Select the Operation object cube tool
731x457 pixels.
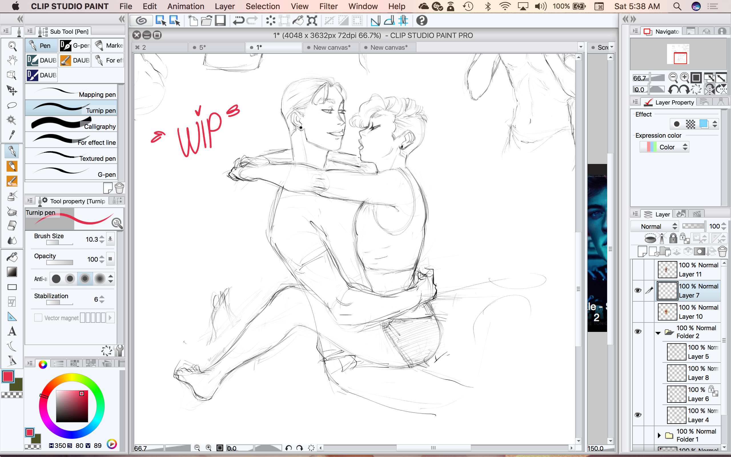coord(12,75)
